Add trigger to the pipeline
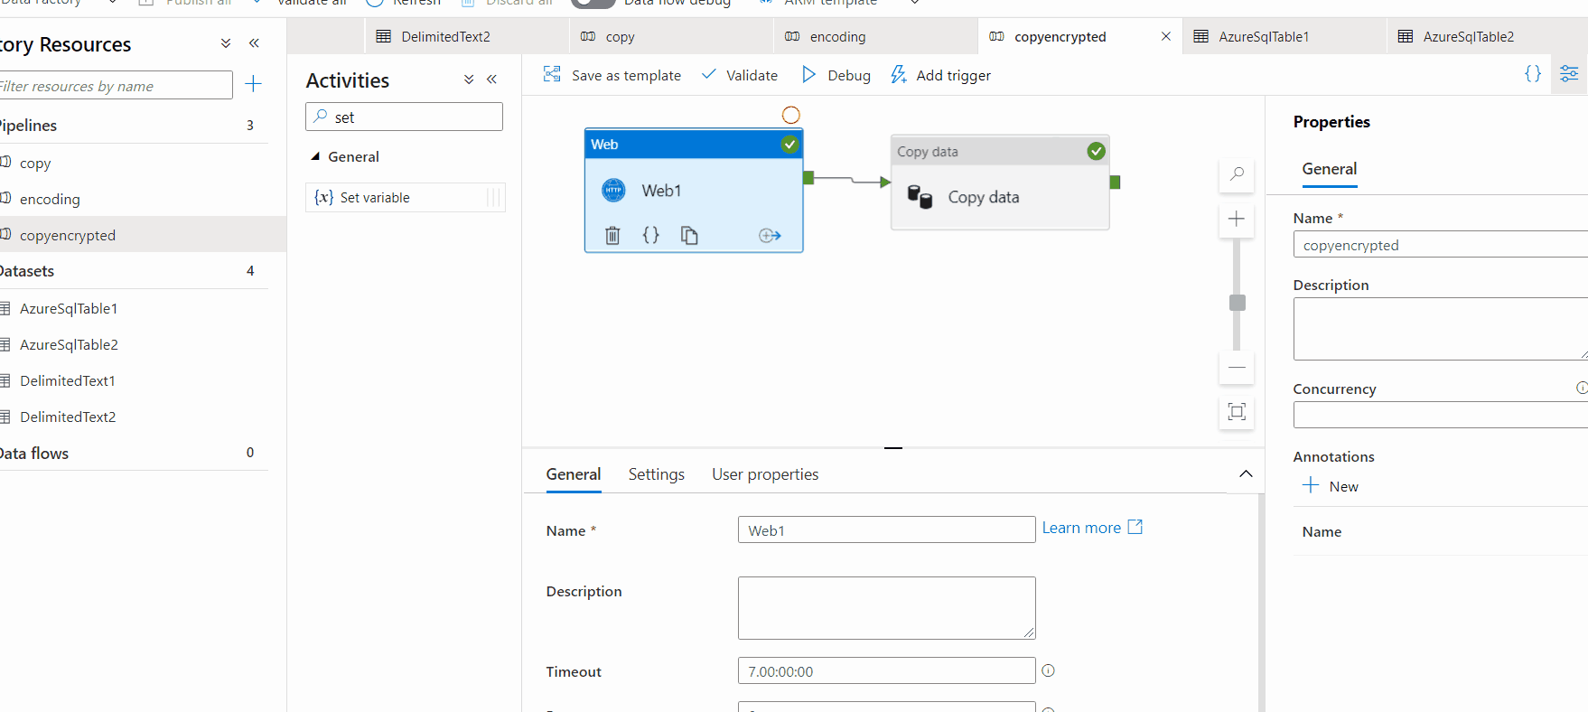 (939, 75)
